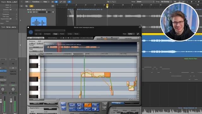Image resolution: width=202 pixels, height=114 pixels.
Task: Click Copy in the plugin header
Action: [56, 34]
